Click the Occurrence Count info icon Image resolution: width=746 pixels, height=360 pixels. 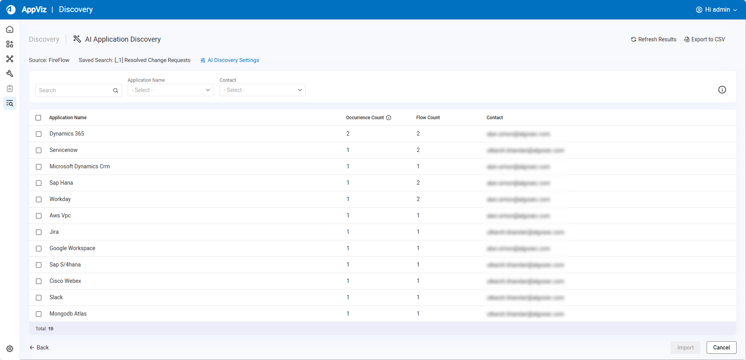click(x=389, y=118)
